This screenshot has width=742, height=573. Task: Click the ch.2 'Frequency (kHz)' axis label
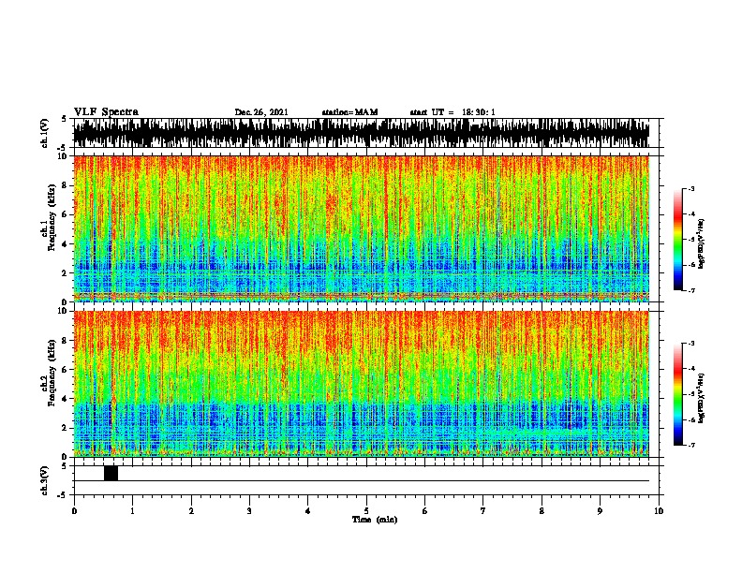(52, 373)
